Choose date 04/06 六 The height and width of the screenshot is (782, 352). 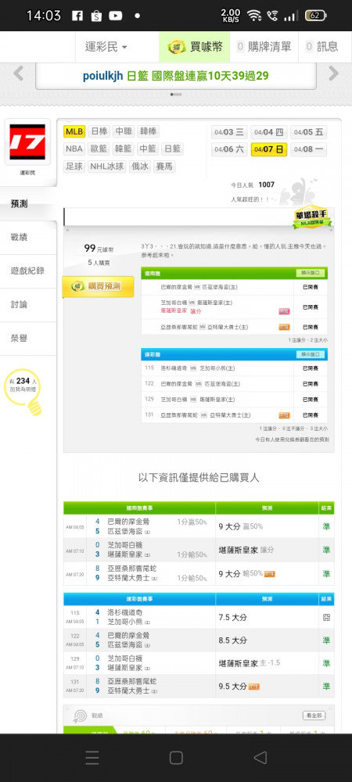pos(229,149)
